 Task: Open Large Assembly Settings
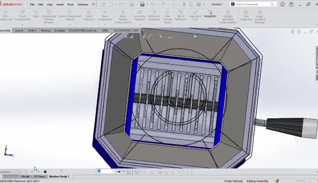point(259,17)
